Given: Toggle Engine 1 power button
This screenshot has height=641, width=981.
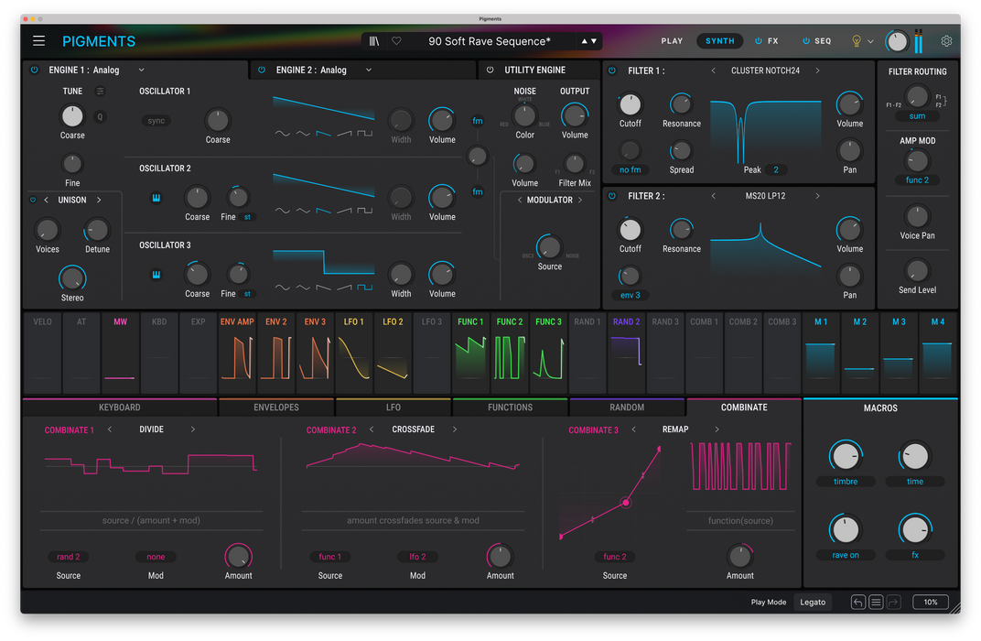Looking at the screenshot, I should click(x=35, y=71).
